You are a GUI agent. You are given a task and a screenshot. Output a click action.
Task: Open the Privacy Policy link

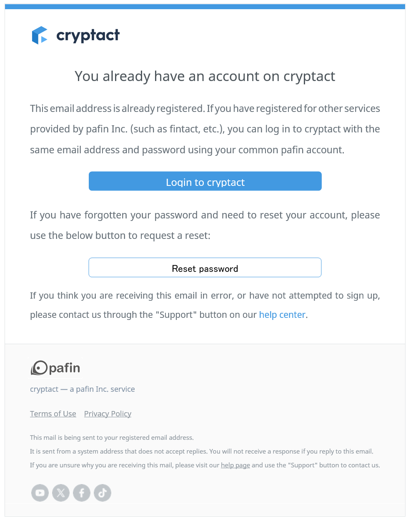click(108, 414)
